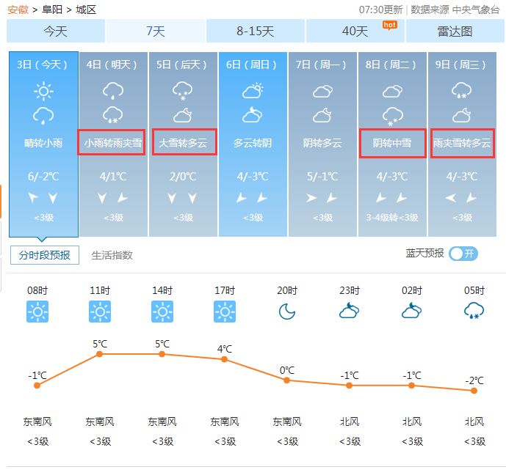Click the 安徽 breadcrumb link
This screenshot has width=506, height=475.
click(18, 10)
